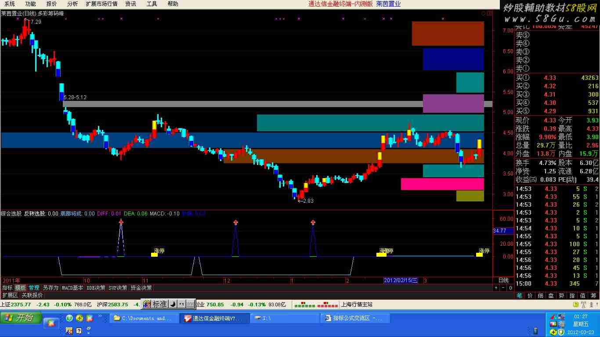Open the 报价 menu
The image size is (600, 337).
click(51, 4)
